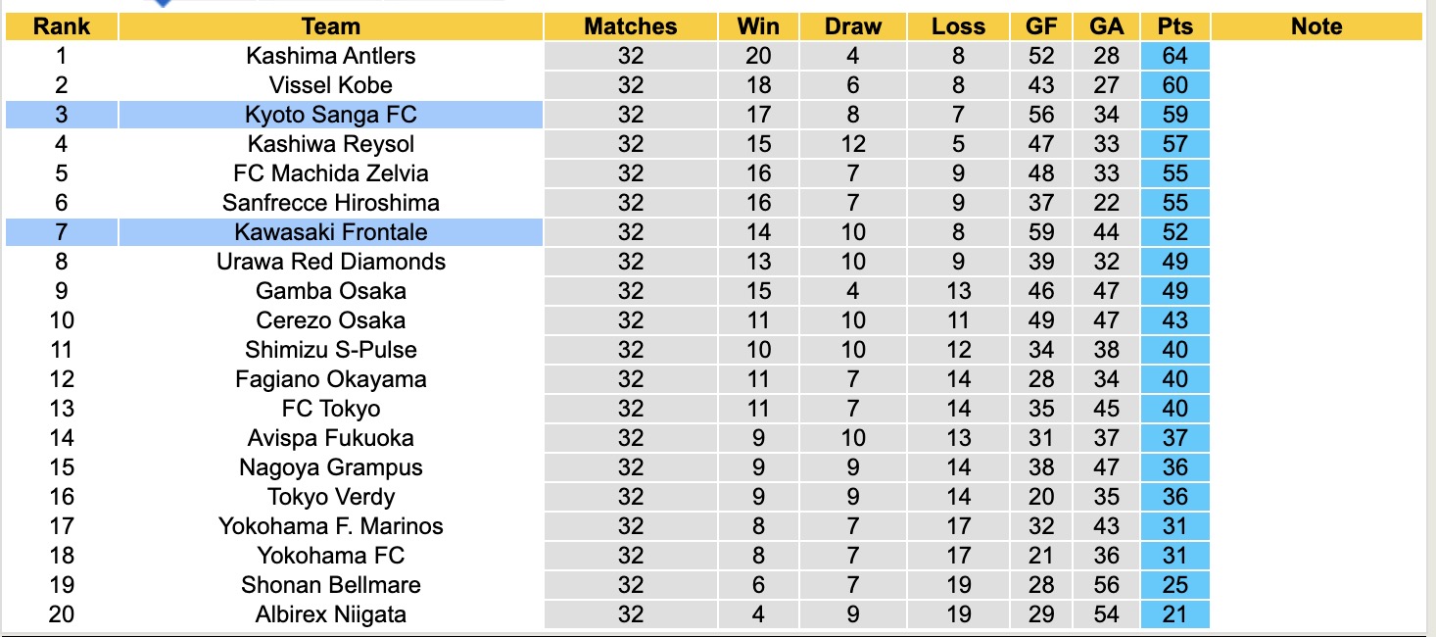Click the Sanfrecce Hiroshima team name
This screenshot has height=637, width=1436.
pos(331,203)
